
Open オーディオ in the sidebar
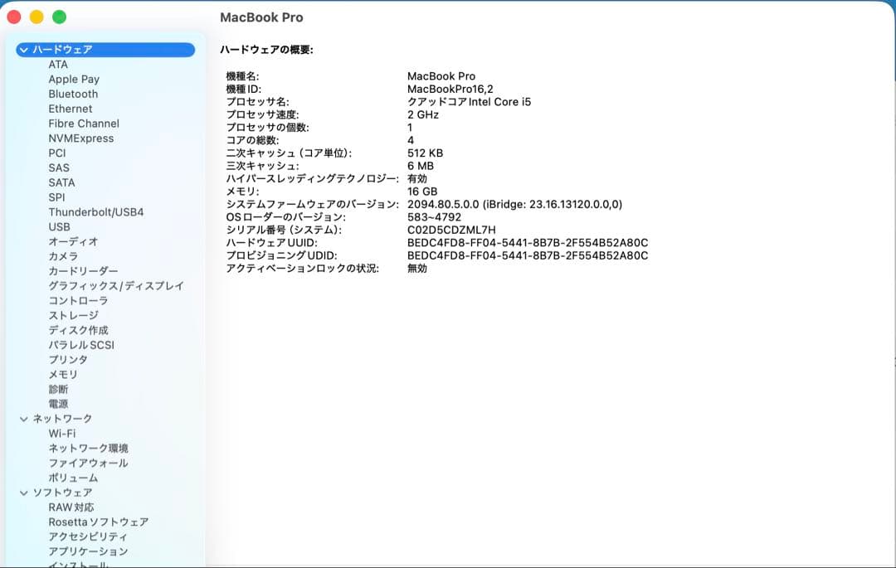[73, 242]
